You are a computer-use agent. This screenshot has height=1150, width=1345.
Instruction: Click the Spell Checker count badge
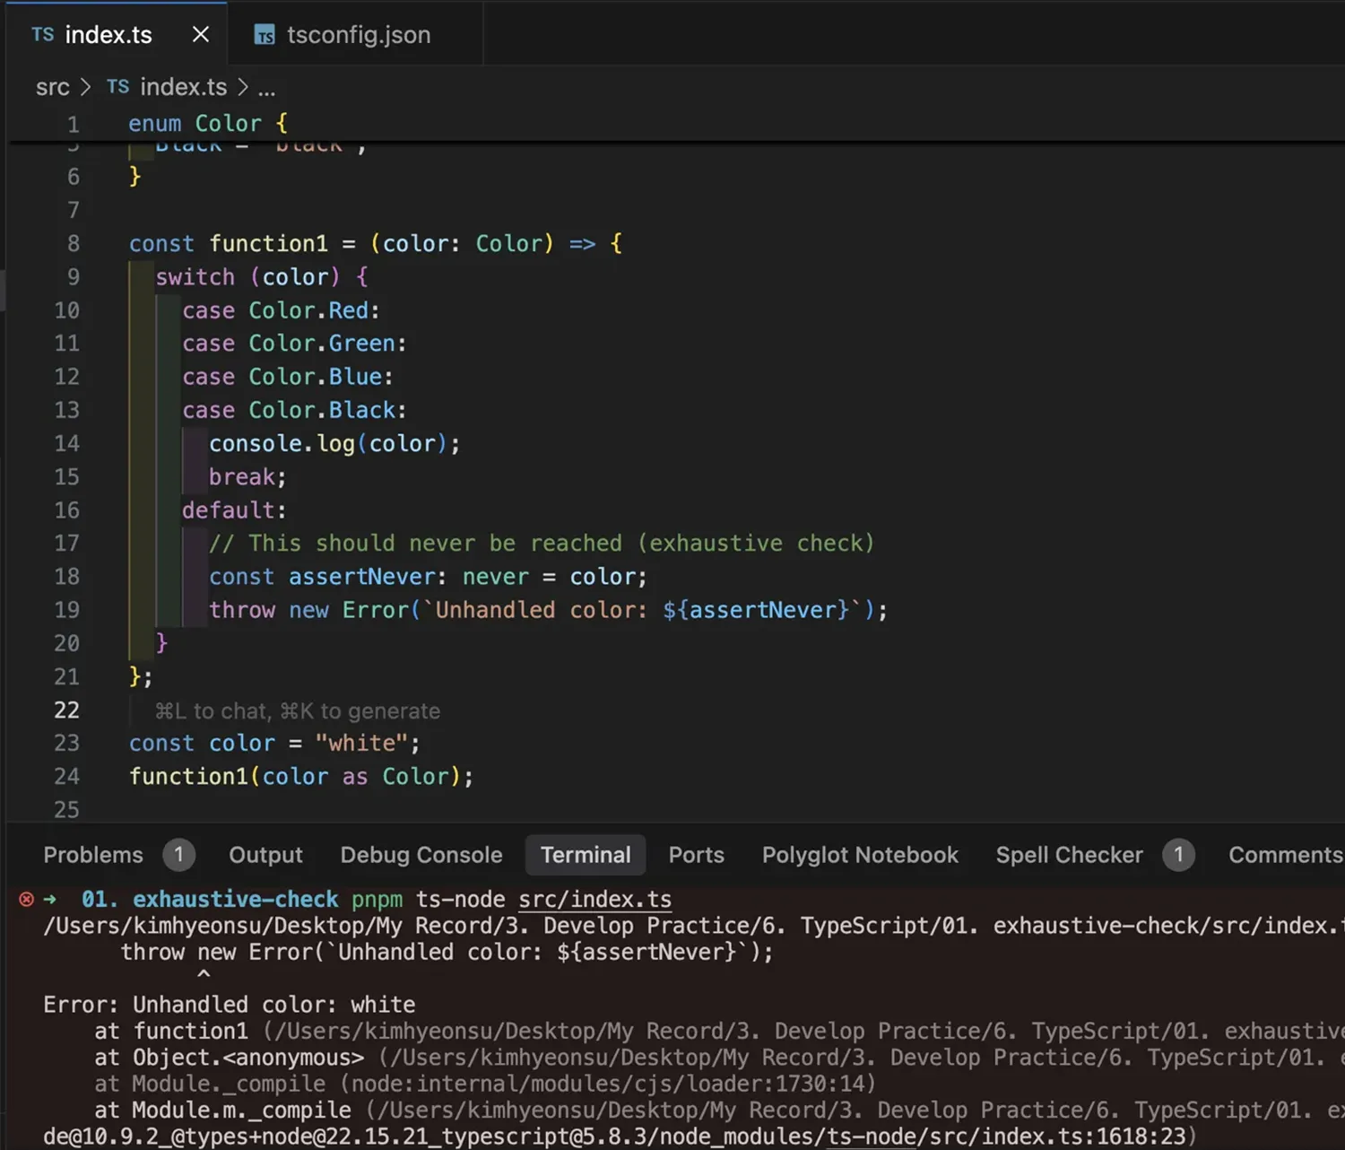[x=1178, y=855]
